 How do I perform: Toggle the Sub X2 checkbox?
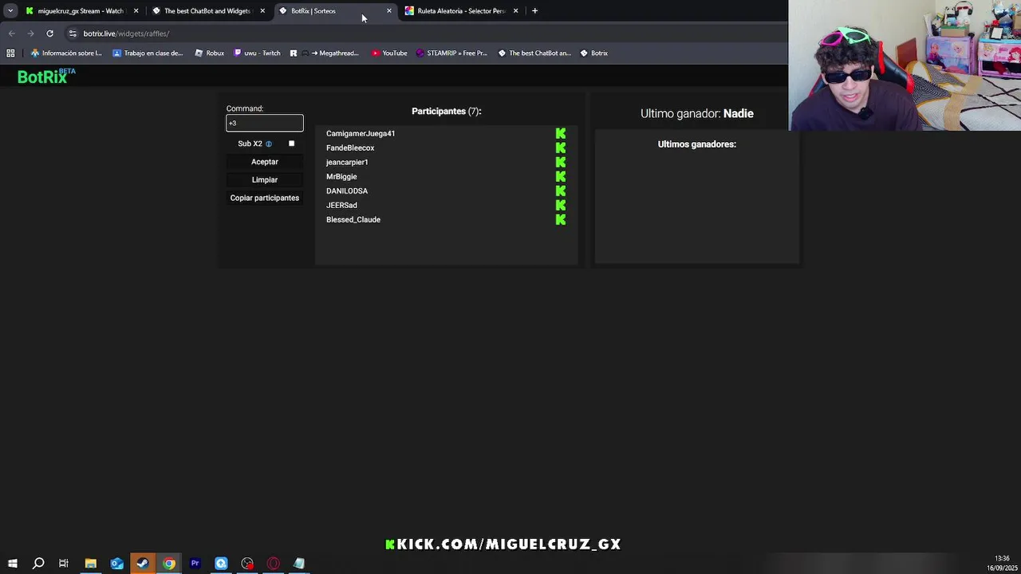tap(291, 143)
